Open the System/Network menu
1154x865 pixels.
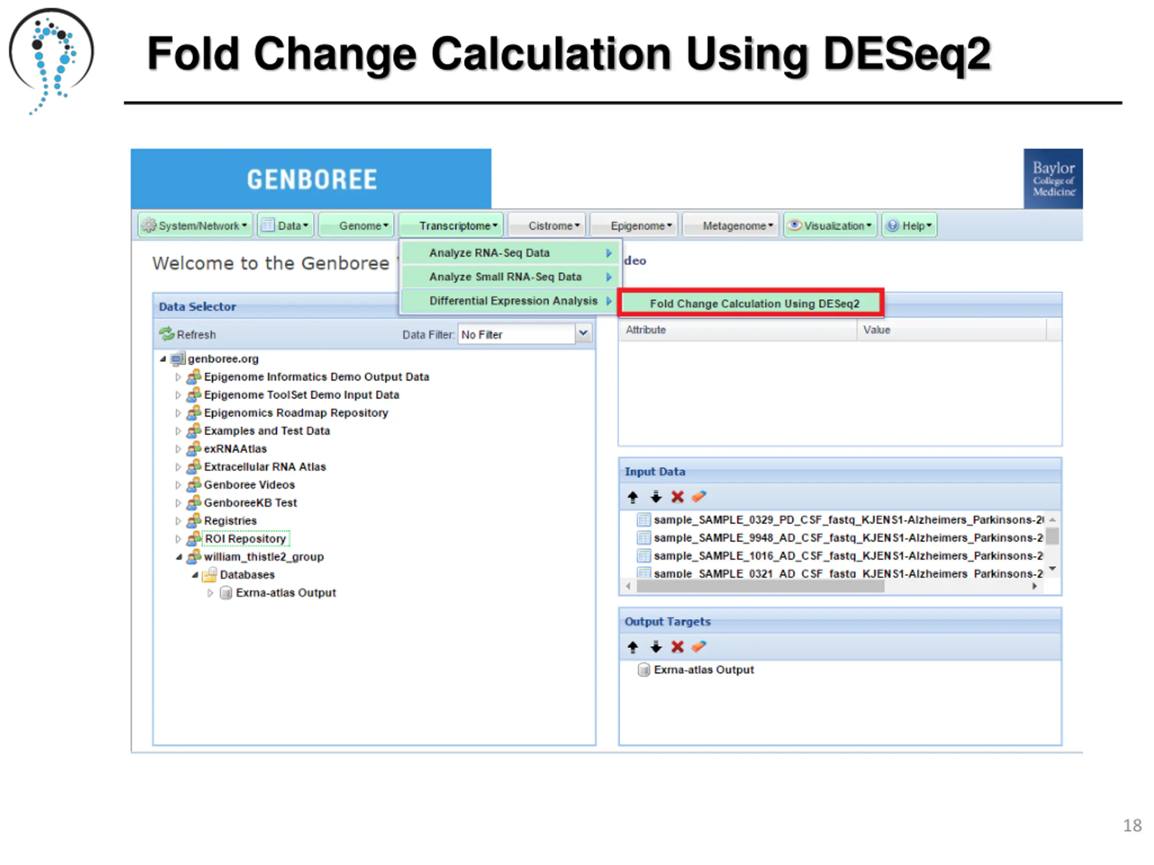[x=195, y=225]
